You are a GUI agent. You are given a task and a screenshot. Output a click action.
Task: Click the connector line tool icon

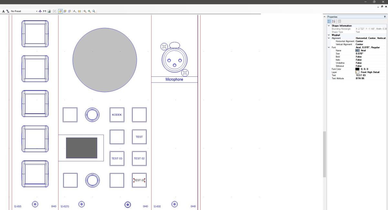[x=8, y=11]
